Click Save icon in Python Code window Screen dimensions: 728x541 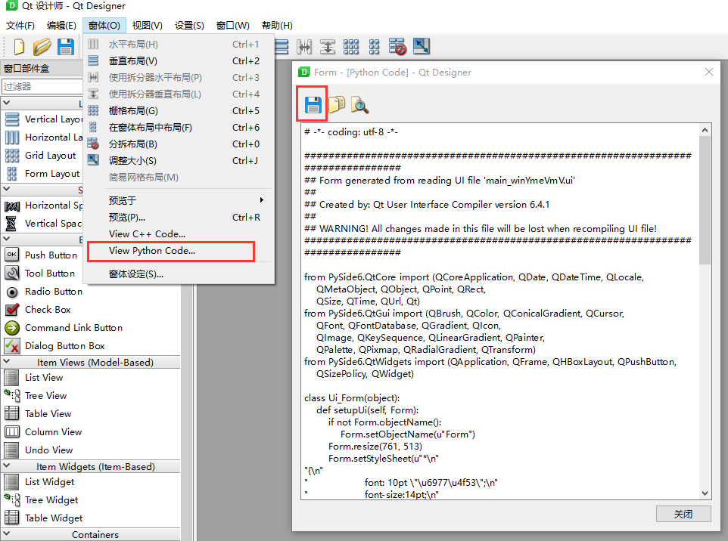pos(313,105)
